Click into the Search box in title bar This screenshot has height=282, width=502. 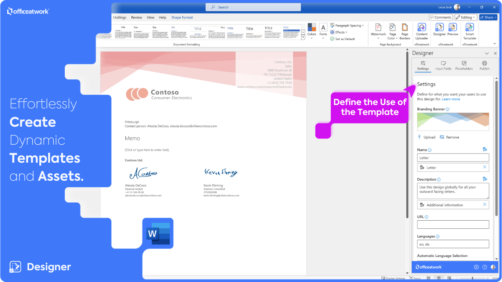253,7
